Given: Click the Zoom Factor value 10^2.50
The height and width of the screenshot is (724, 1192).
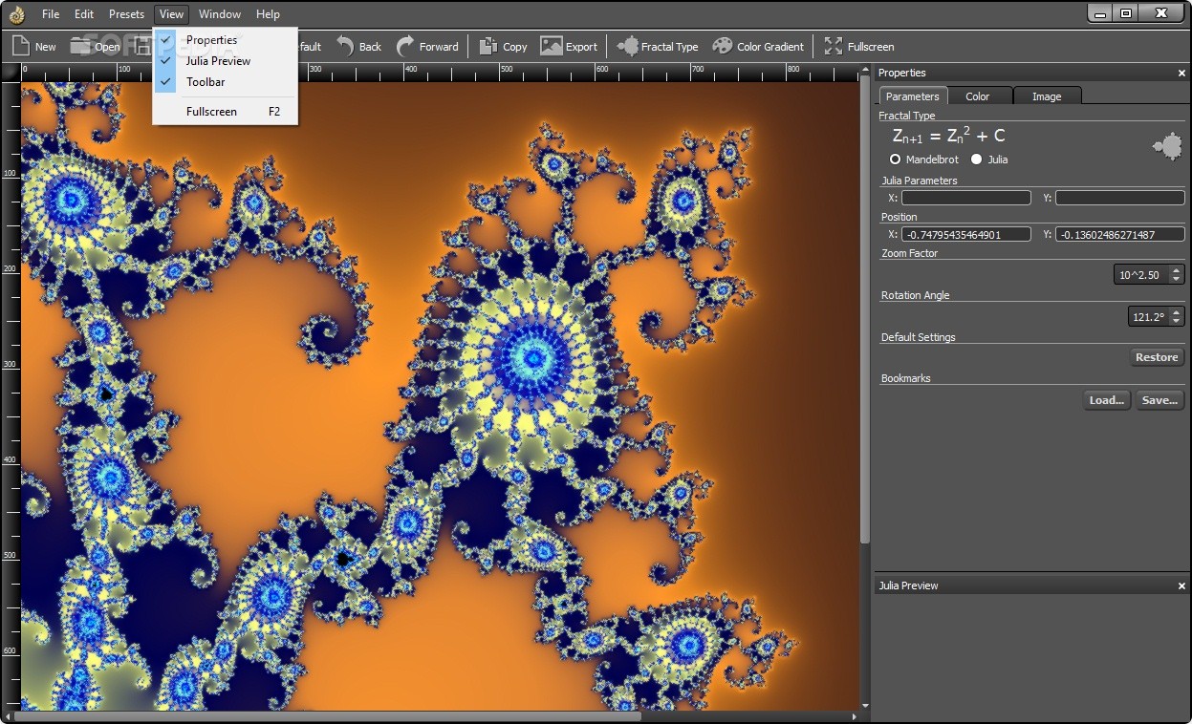Looking at the screenshot, I should [x=1140, y=275].
